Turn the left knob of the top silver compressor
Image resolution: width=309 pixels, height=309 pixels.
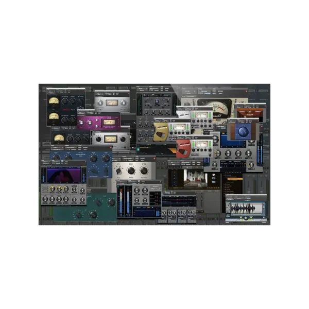100,102
